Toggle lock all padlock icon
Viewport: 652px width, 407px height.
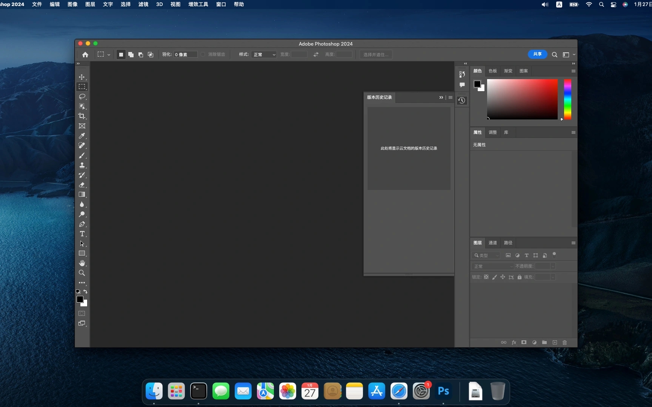[x=520, y=277]
